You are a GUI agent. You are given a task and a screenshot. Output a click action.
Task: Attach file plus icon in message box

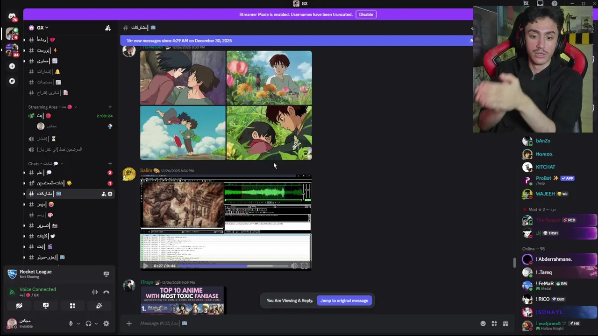pos(129,323)
